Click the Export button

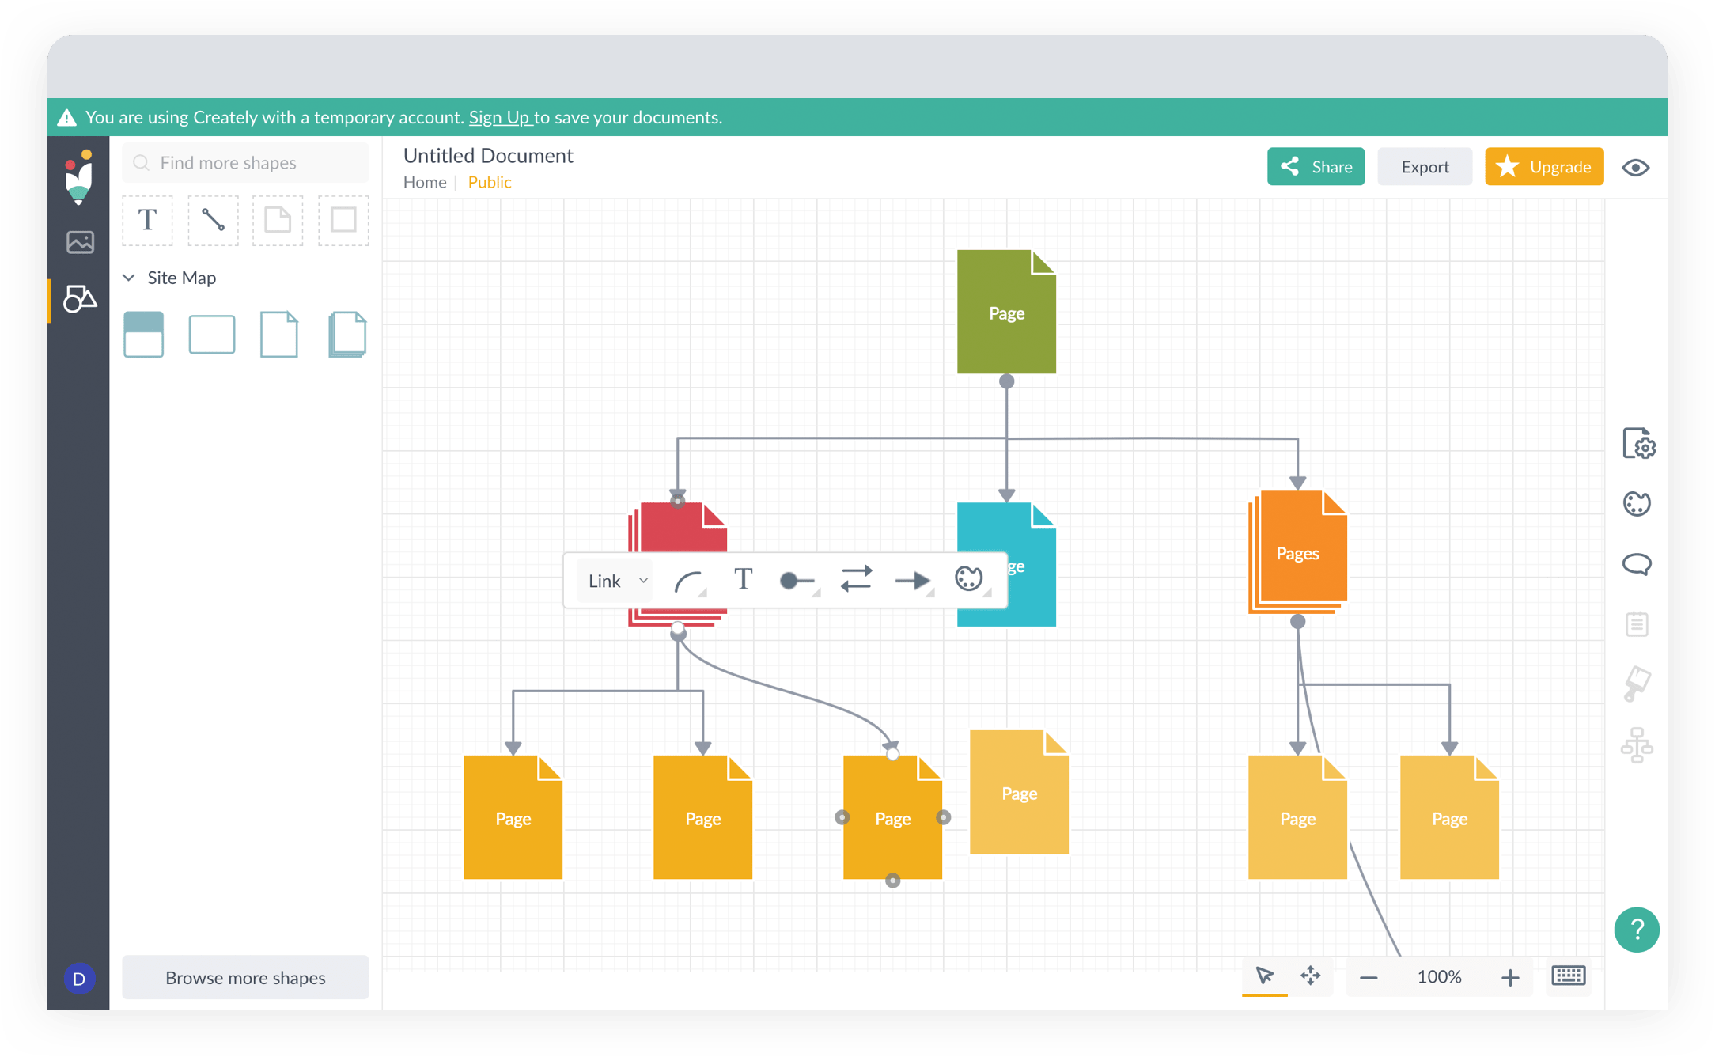click(1425, 167)
